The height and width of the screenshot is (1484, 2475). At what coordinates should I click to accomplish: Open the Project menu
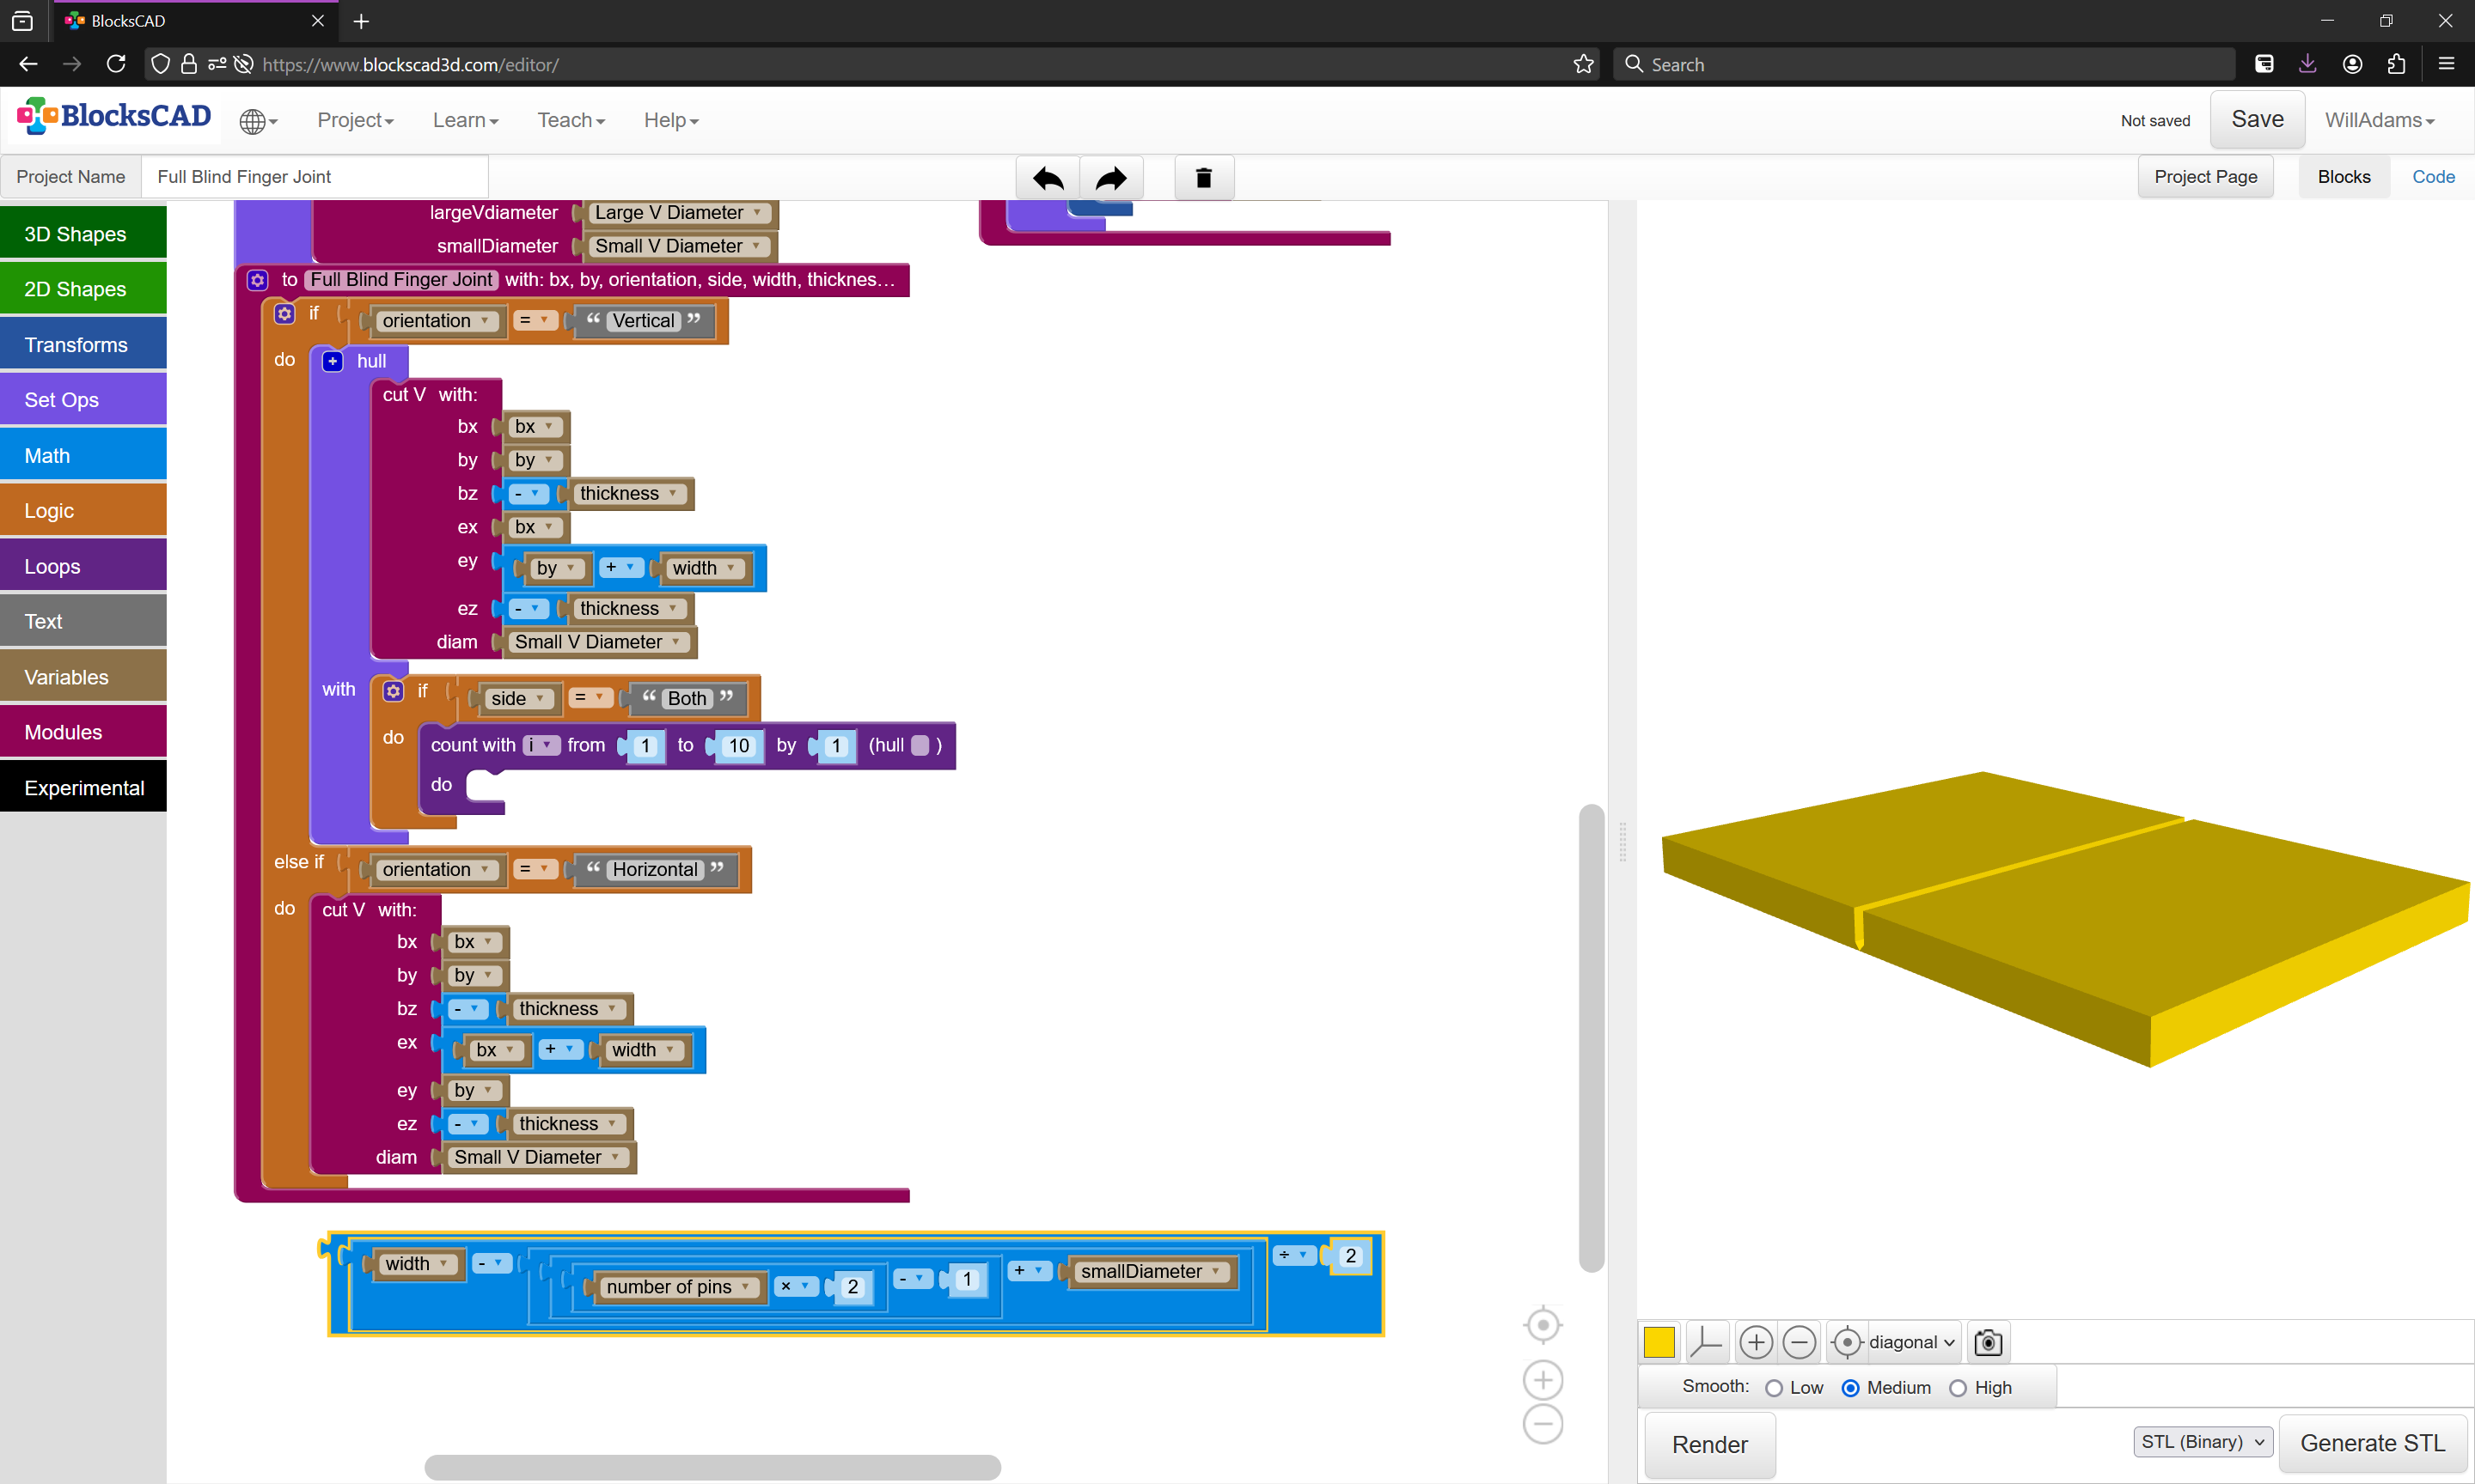tap(355, 120)
